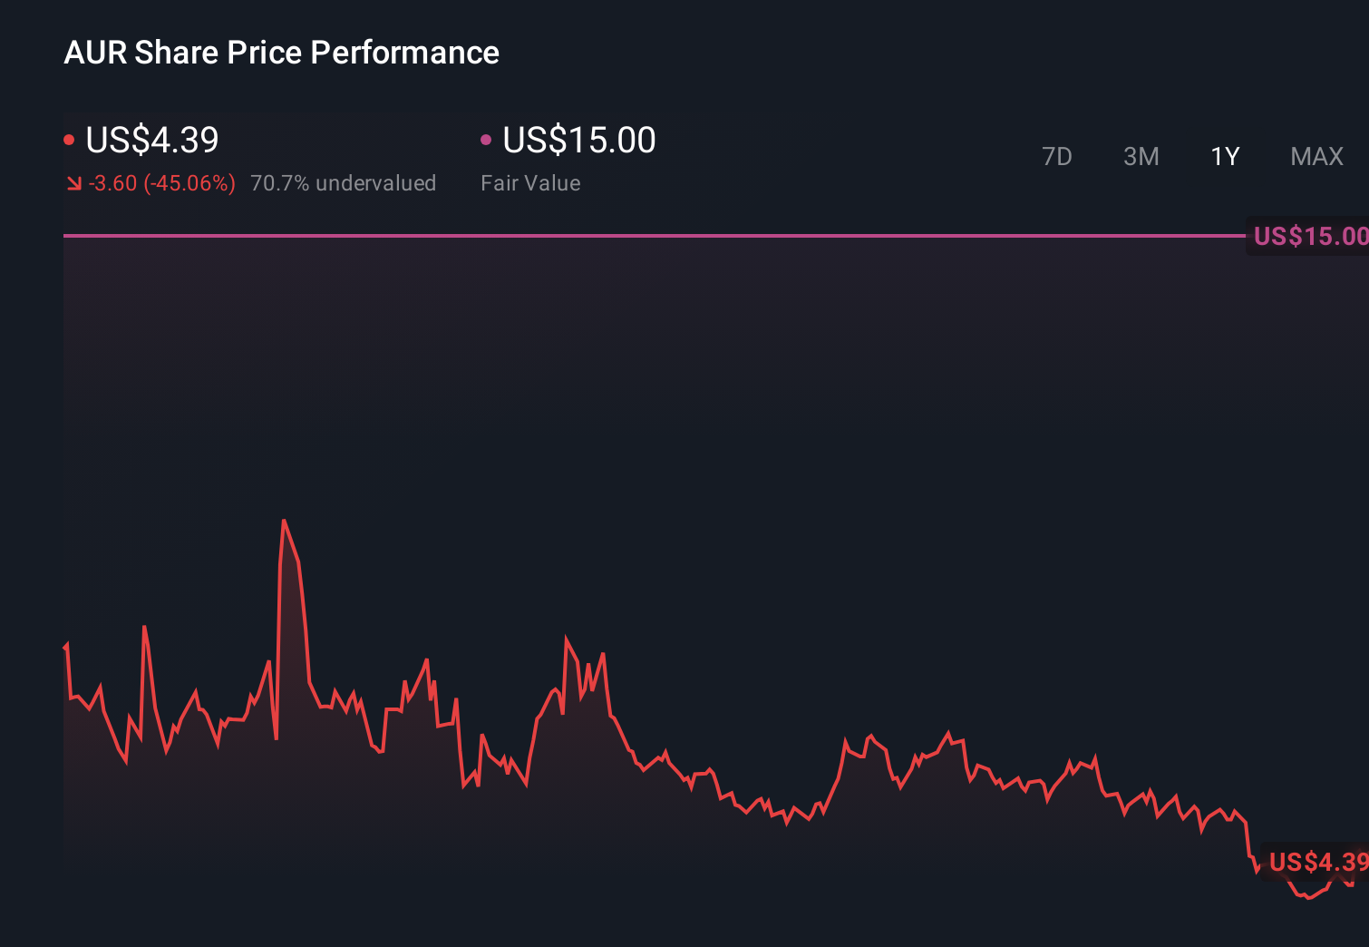Click the Fair Value text label
The height and width of the screenshot is (947, 1369).
click(x=530, y=182)
